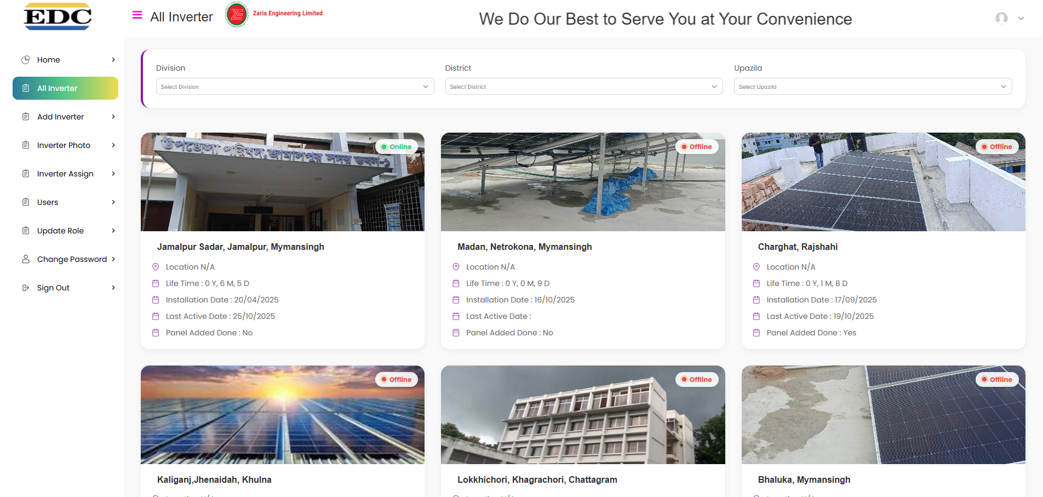Open the user profile avatar

(1001, 18)
